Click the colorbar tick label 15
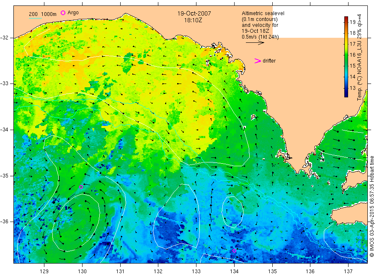Image resolution: width=377 pixels, height=277 pixels. click(x=352, y=66)
